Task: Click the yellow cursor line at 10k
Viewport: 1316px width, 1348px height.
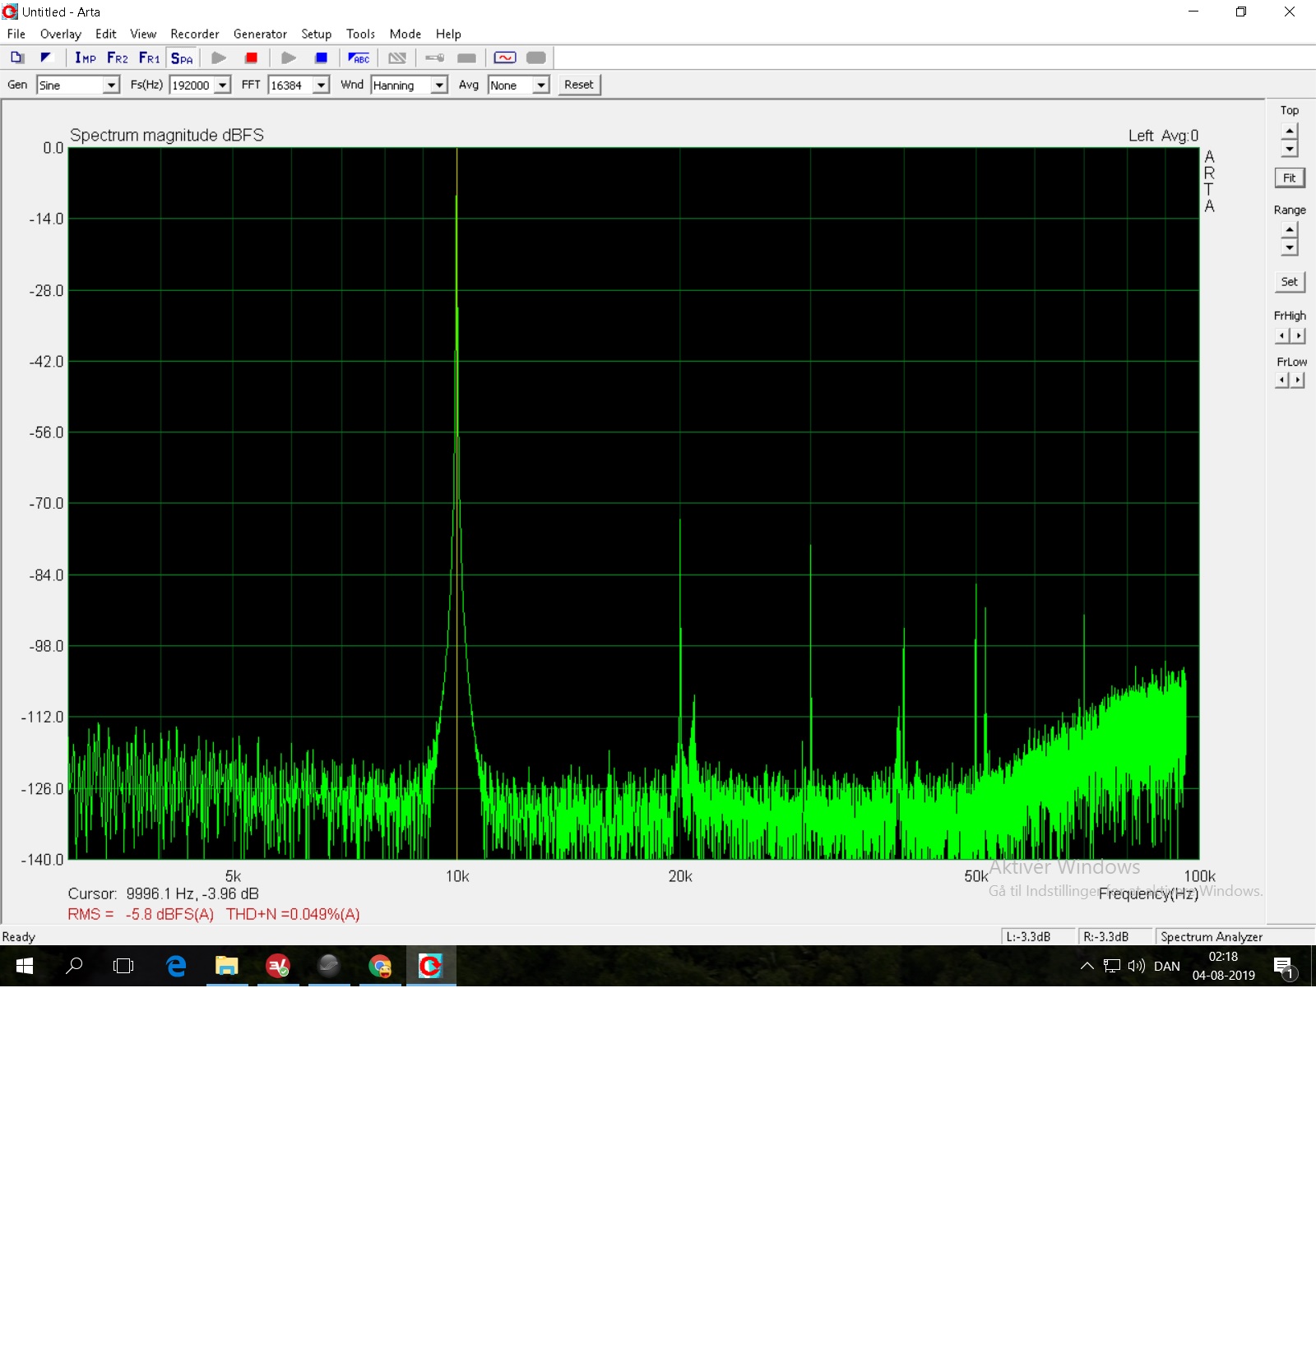Action: click(x=456, y=503)
